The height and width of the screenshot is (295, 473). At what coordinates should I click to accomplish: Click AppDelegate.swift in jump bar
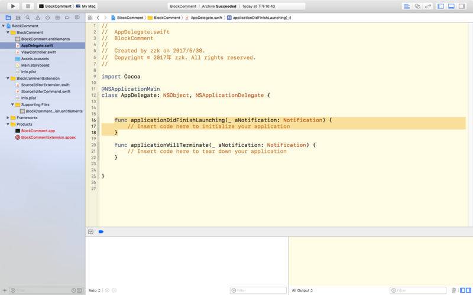203,18
